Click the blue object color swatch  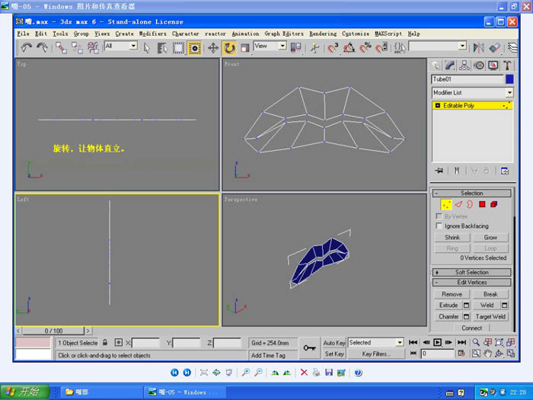pyautogui.click(x=509, y=79)
